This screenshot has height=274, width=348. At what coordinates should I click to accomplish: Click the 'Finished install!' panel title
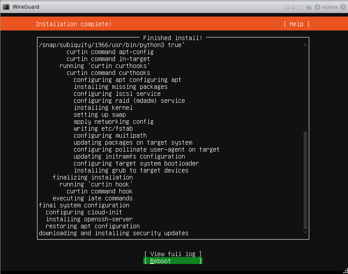[x=173, y=38]
